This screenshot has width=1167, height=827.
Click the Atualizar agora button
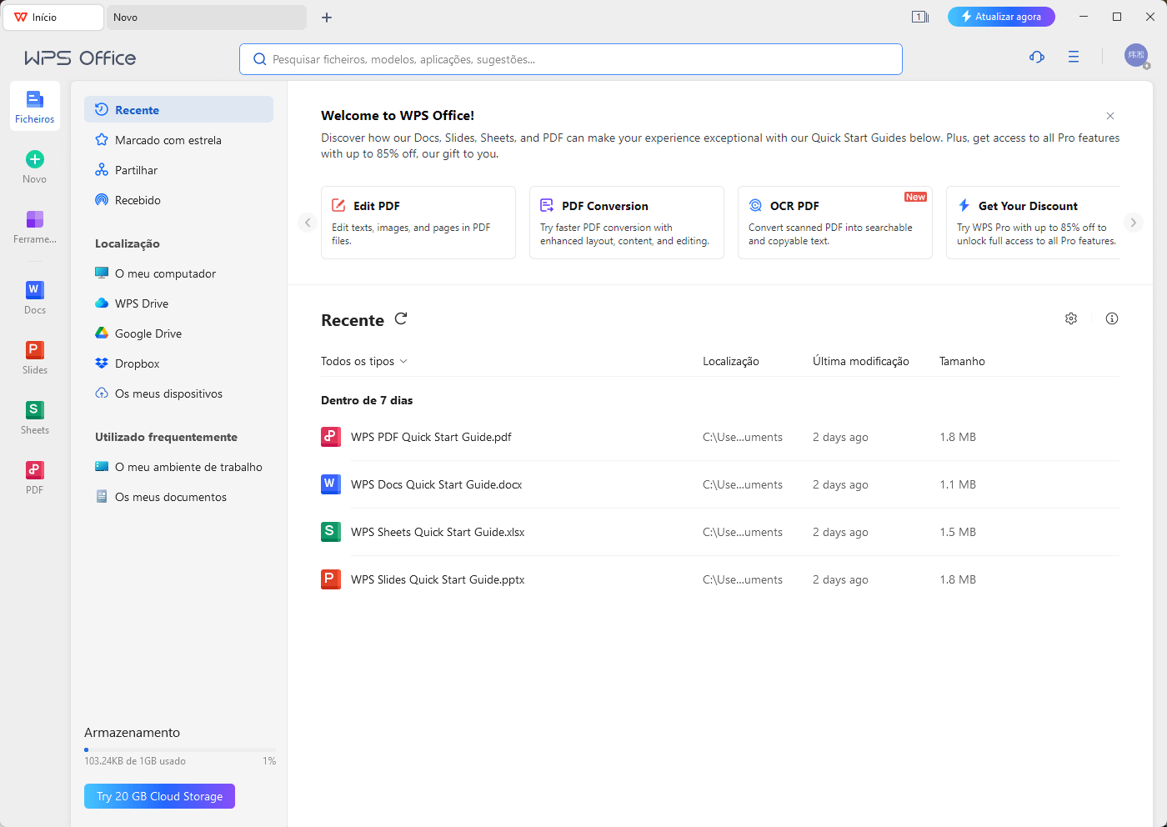click(x=1001, y=17)
